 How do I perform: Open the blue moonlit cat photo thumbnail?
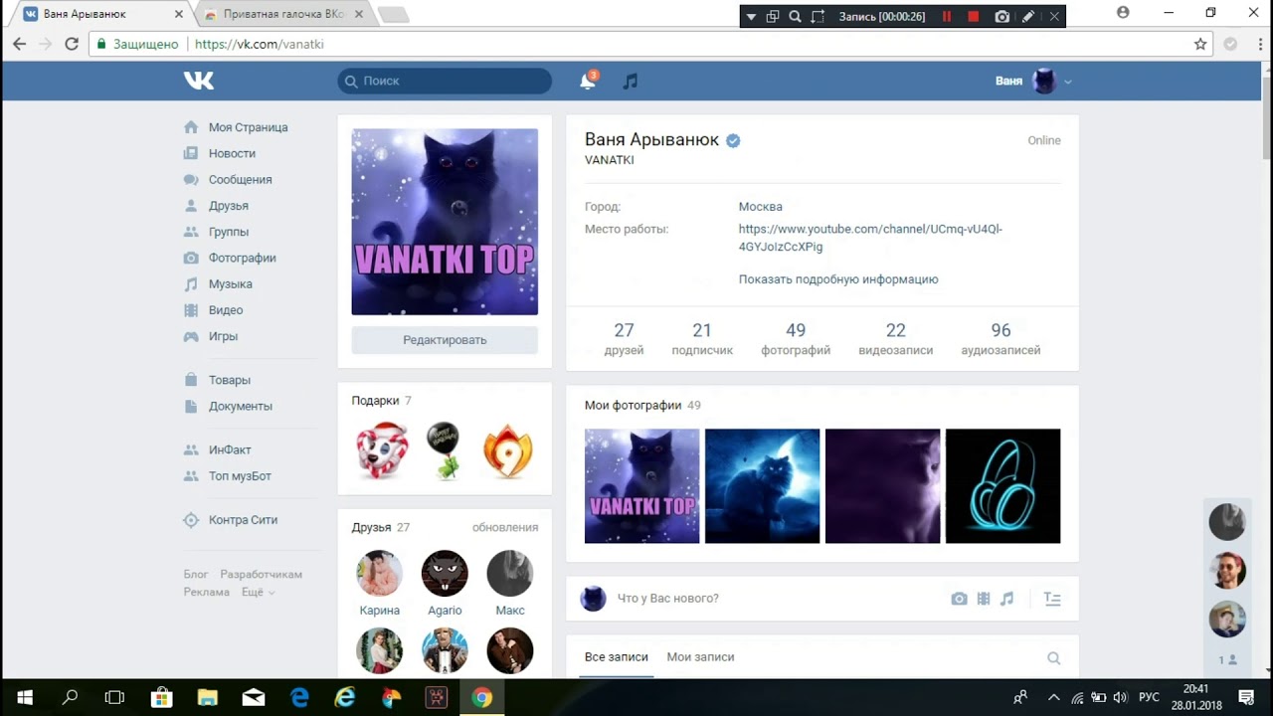click(762, 486)
